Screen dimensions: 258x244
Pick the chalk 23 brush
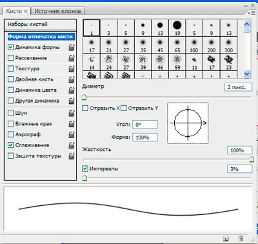click(228, 63)
